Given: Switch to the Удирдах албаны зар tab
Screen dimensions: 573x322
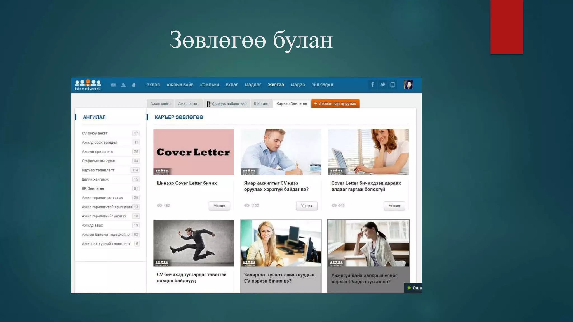Looking at the screenshot, I should point(227,104).
